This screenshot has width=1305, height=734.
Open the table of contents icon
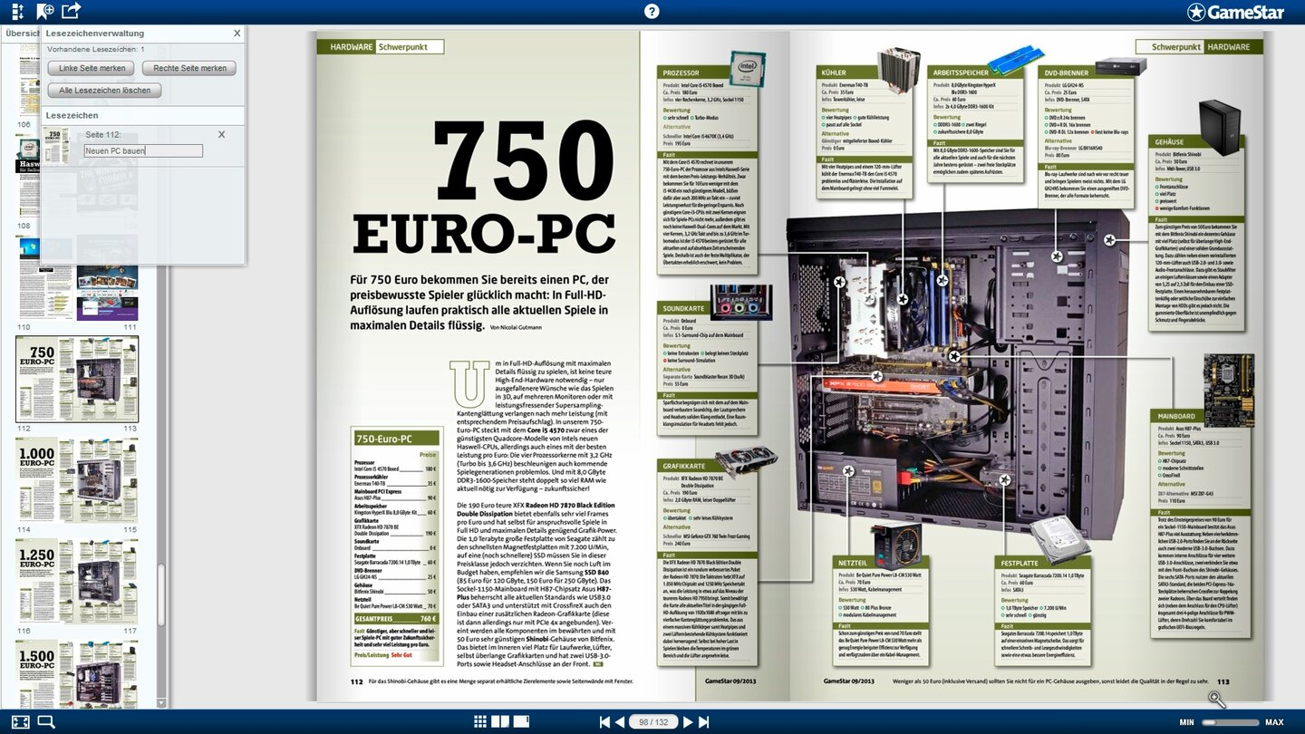click(x=18, y=11)
